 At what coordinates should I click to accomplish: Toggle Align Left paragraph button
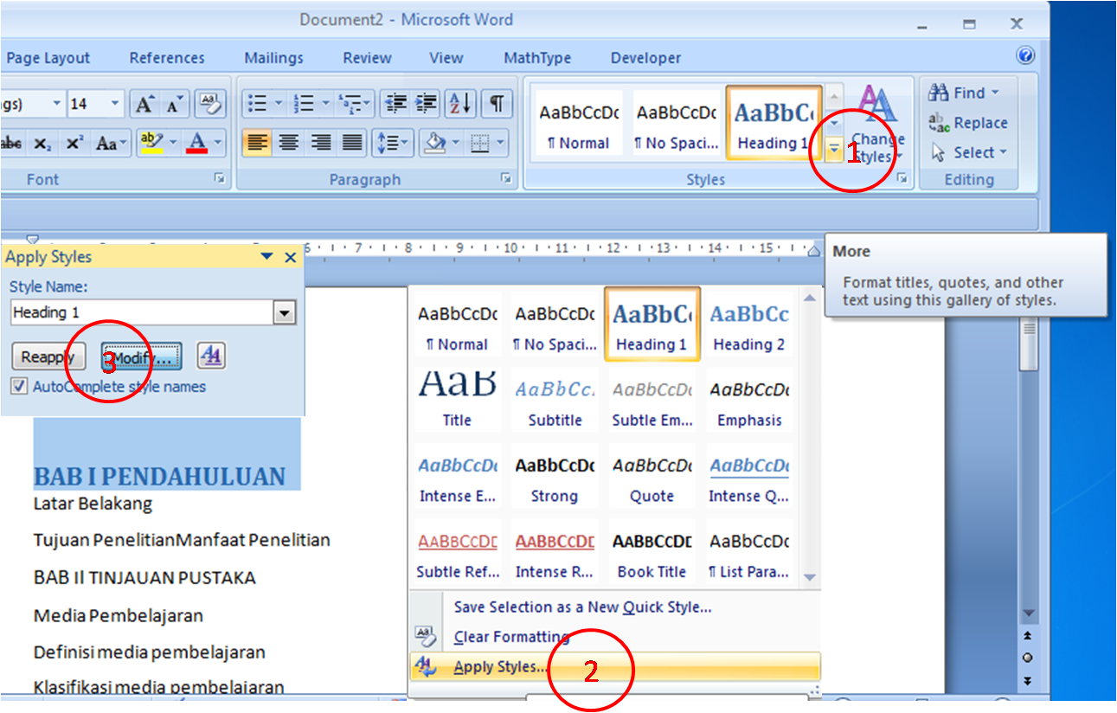pyautogui.click(x=257, y=143)
